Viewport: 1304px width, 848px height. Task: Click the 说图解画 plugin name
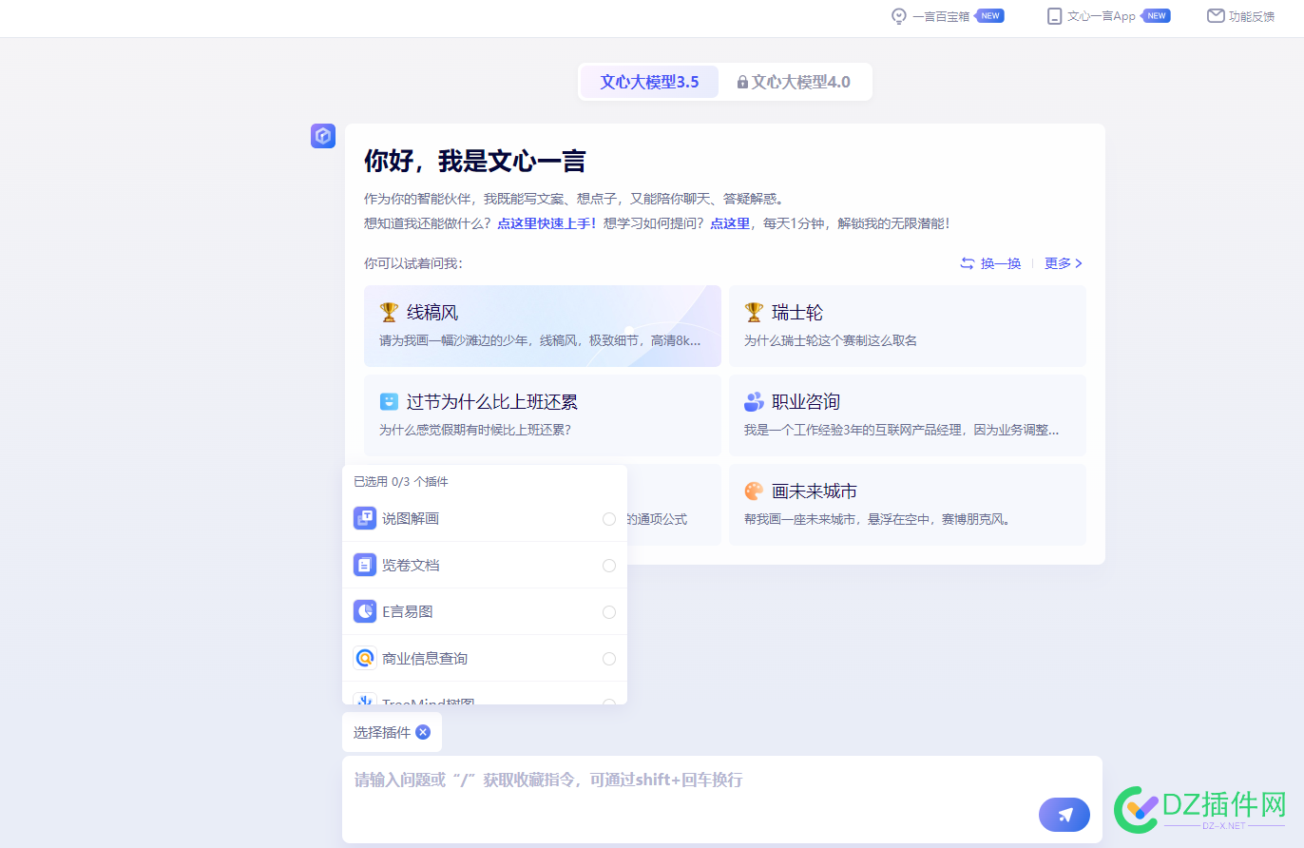(x=411, y=518)
